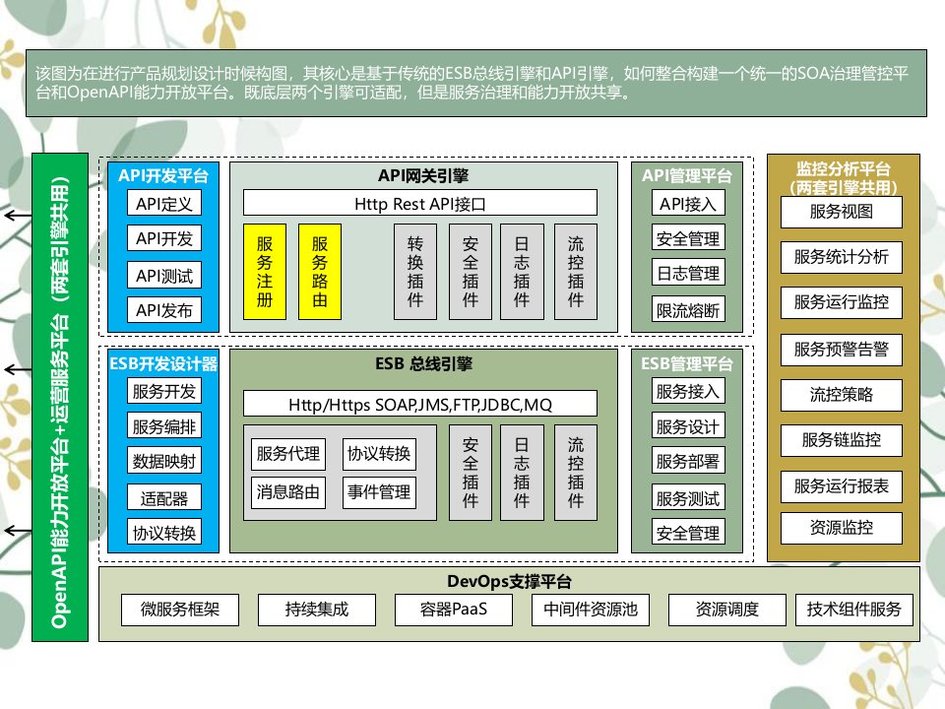Screen dimensions: 945x709
Task: Select the yellow 服务路由 box
Action: tap(320, 272)
